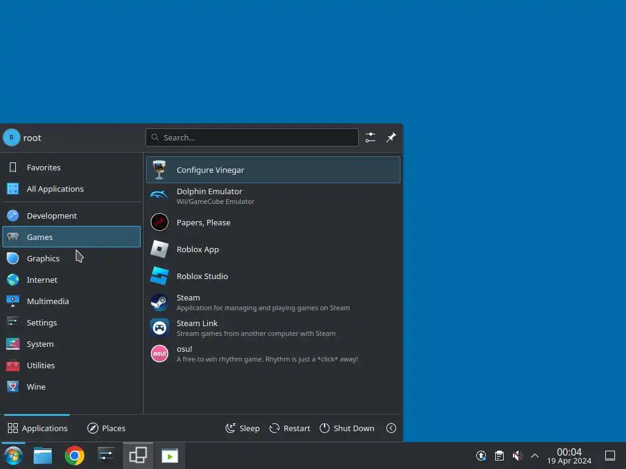626x469 pixels.
Task: Put the computer to Sleep
Action: pos(243,428)
